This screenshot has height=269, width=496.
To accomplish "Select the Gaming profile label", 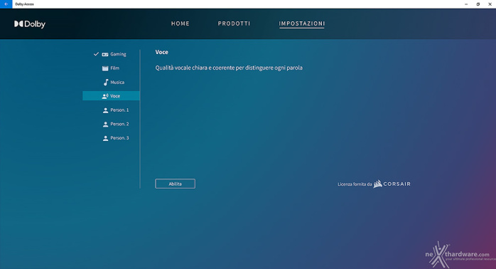I will tap(118, 54).
